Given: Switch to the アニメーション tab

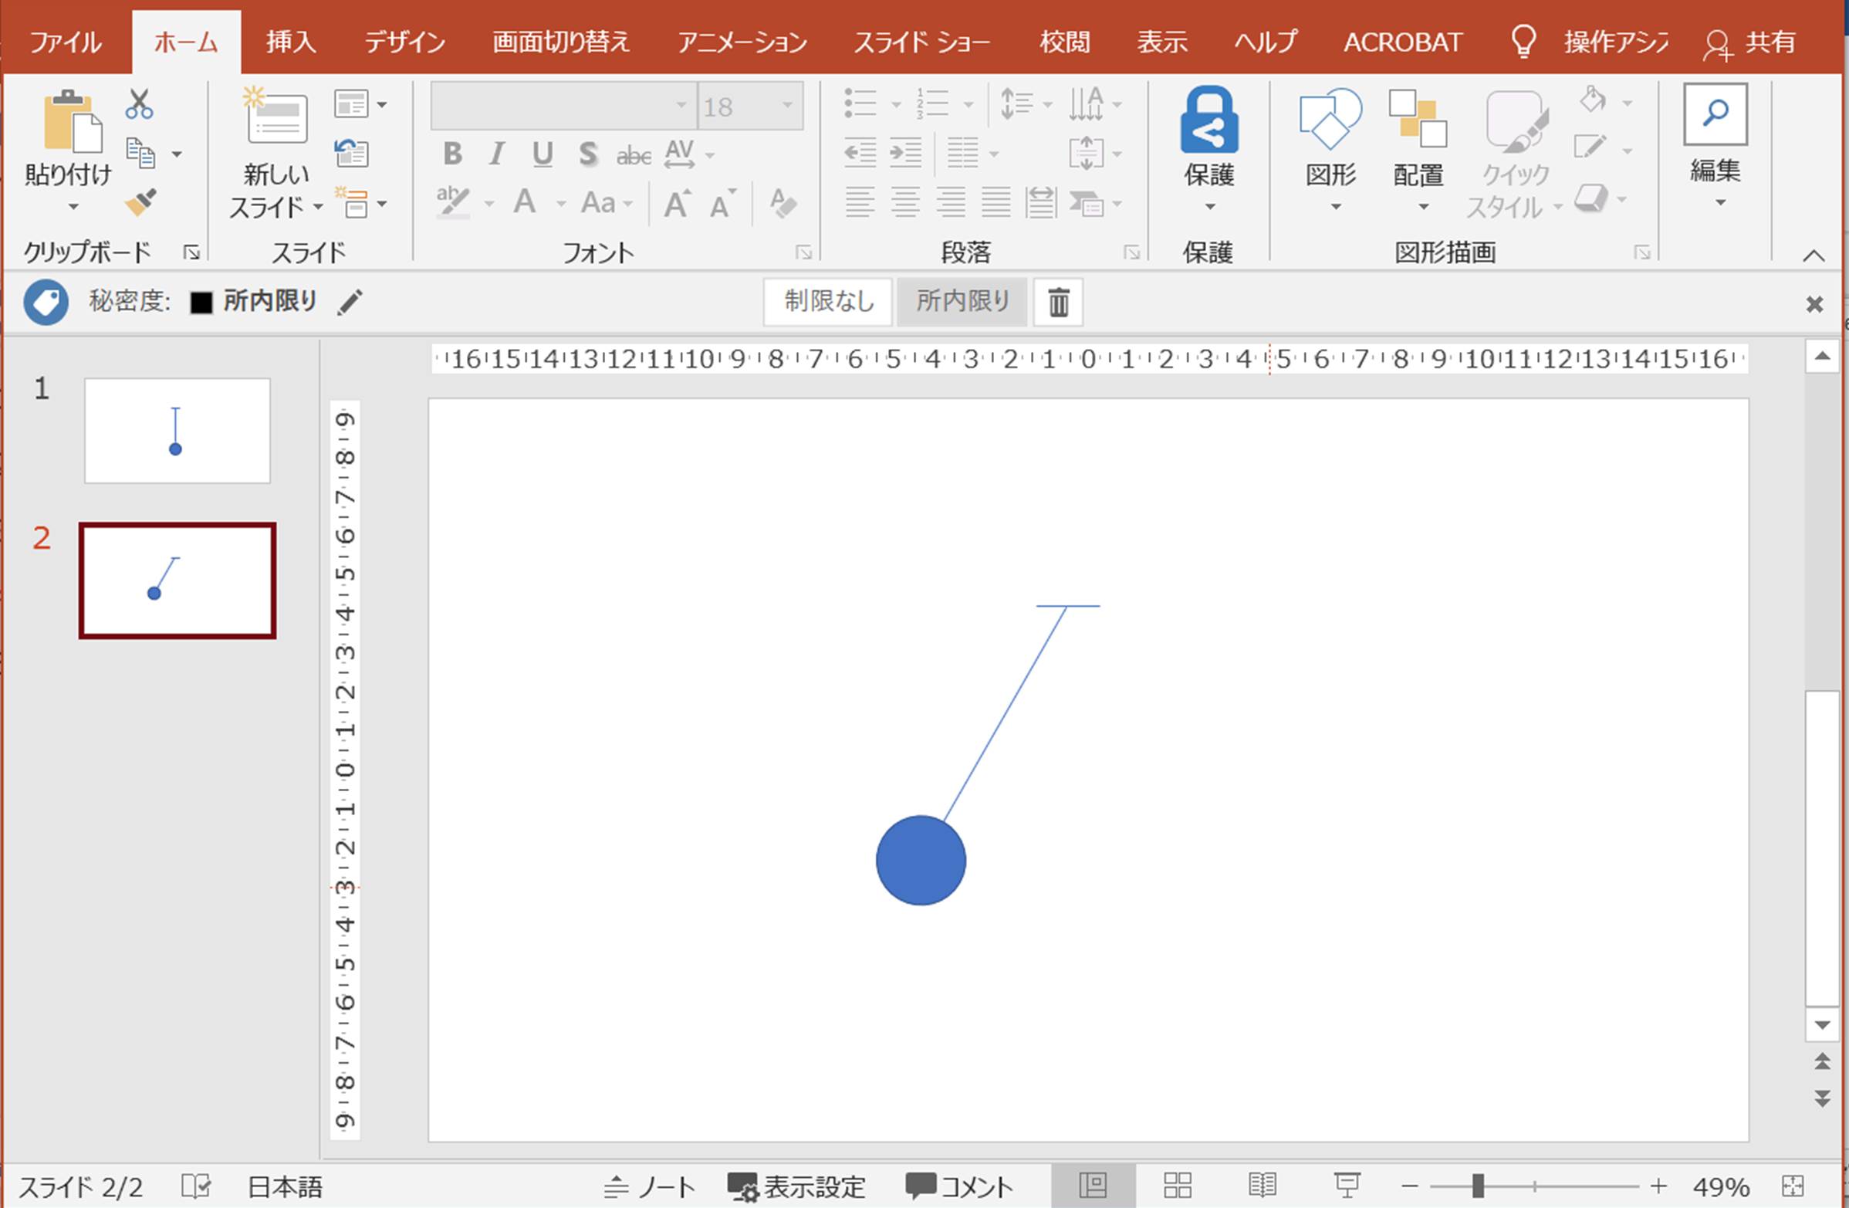Looking at the screenshot, I should coord(742,42).
